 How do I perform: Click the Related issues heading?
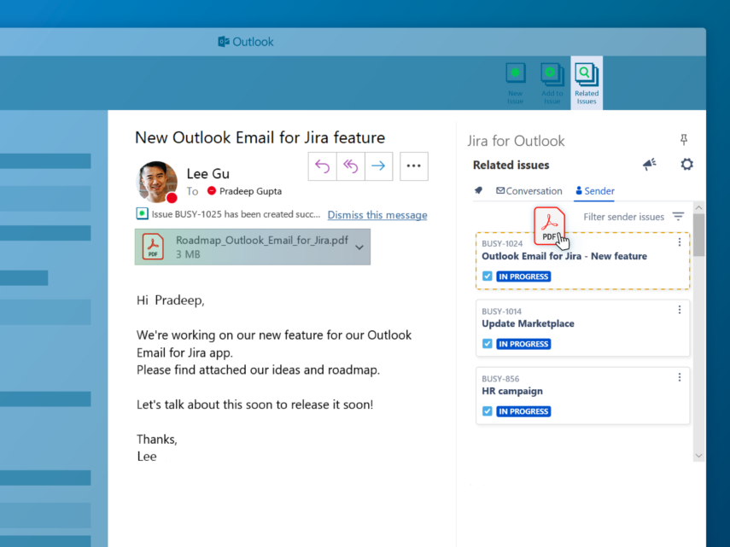point(511,165)
